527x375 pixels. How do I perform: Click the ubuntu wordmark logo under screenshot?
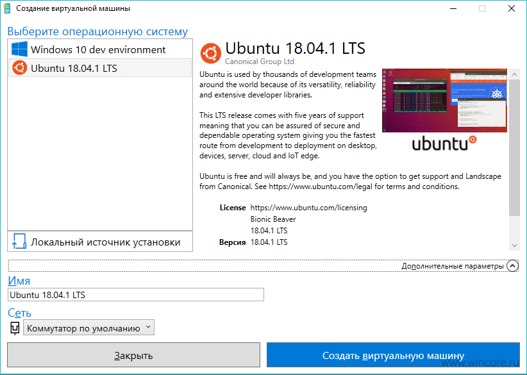tap(444, 143)
